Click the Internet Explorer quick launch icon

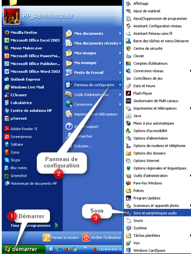(59, 249)
